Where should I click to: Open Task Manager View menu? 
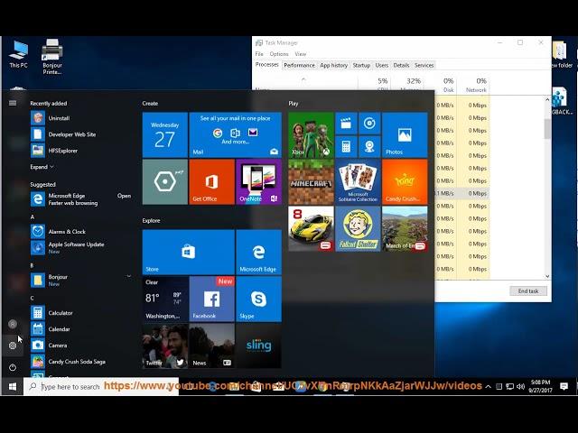[x=301, y=54]
